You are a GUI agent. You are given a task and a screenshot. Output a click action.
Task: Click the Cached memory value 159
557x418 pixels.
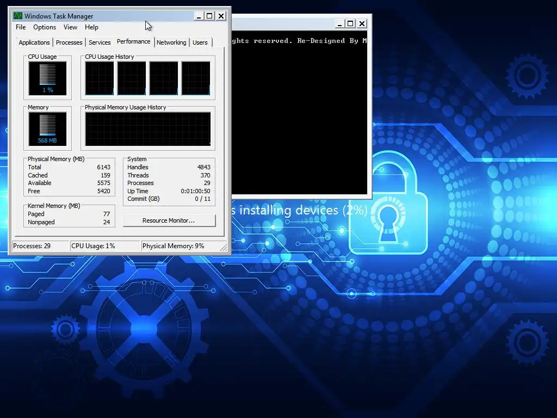[x=105, y=175]
